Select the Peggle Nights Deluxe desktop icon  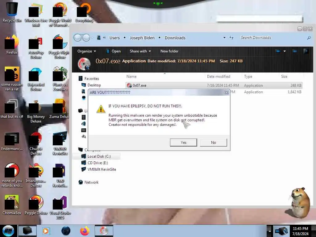pyautogui.click(x=59, y=47)
